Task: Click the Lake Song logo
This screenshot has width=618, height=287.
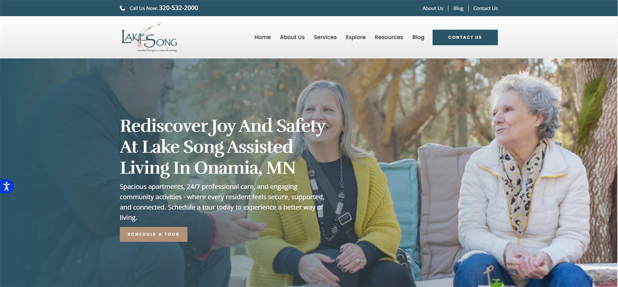Action: click(149, 37)
